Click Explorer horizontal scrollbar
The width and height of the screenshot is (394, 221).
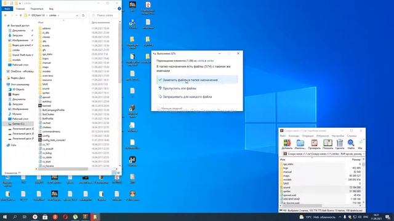[63, 169]
